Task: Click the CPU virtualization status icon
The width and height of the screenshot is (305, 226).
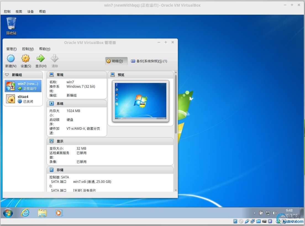Action: pyautogui.click(x=270, y=221)
